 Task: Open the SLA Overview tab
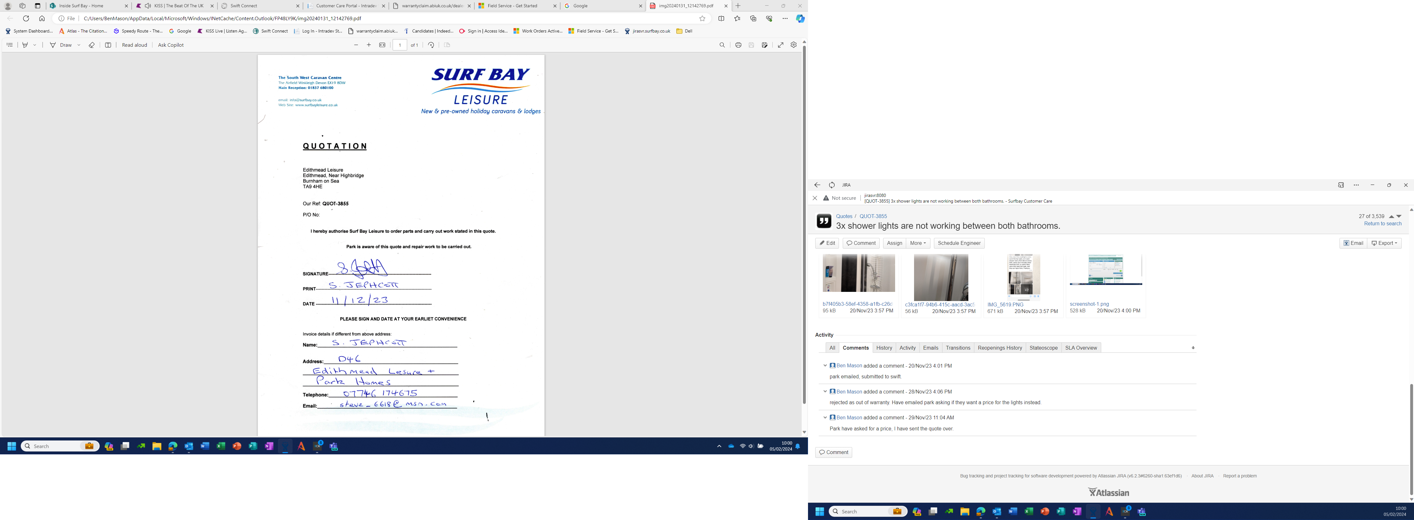[x=1080, y=348]
